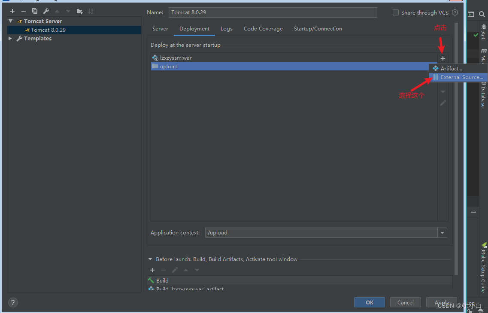Open the Logs tab
The width and height of the screenshot is (488, 313).
227,29
